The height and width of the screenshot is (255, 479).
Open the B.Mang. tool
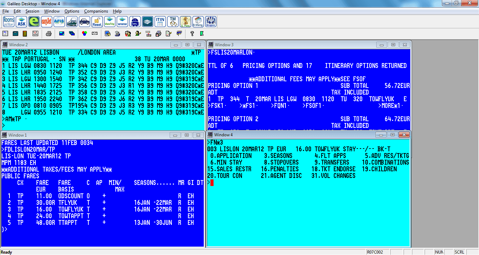click(x=198, y=22)
